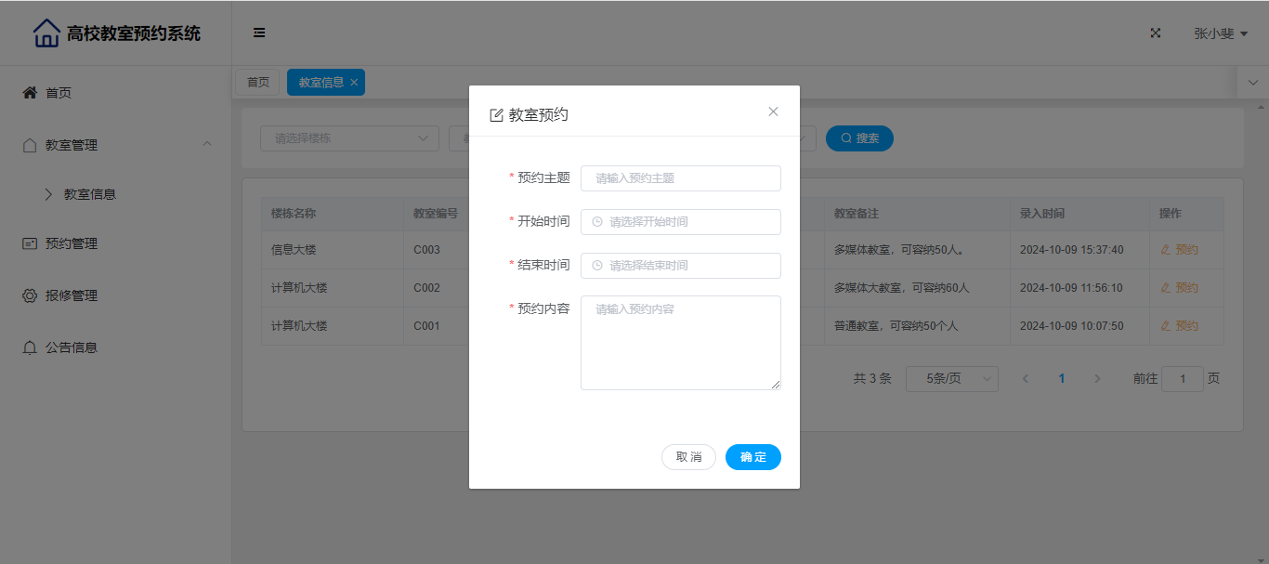Open the 请选择楼栋 dropdown
Screen dimensions: 1269x564
[349, 138]
